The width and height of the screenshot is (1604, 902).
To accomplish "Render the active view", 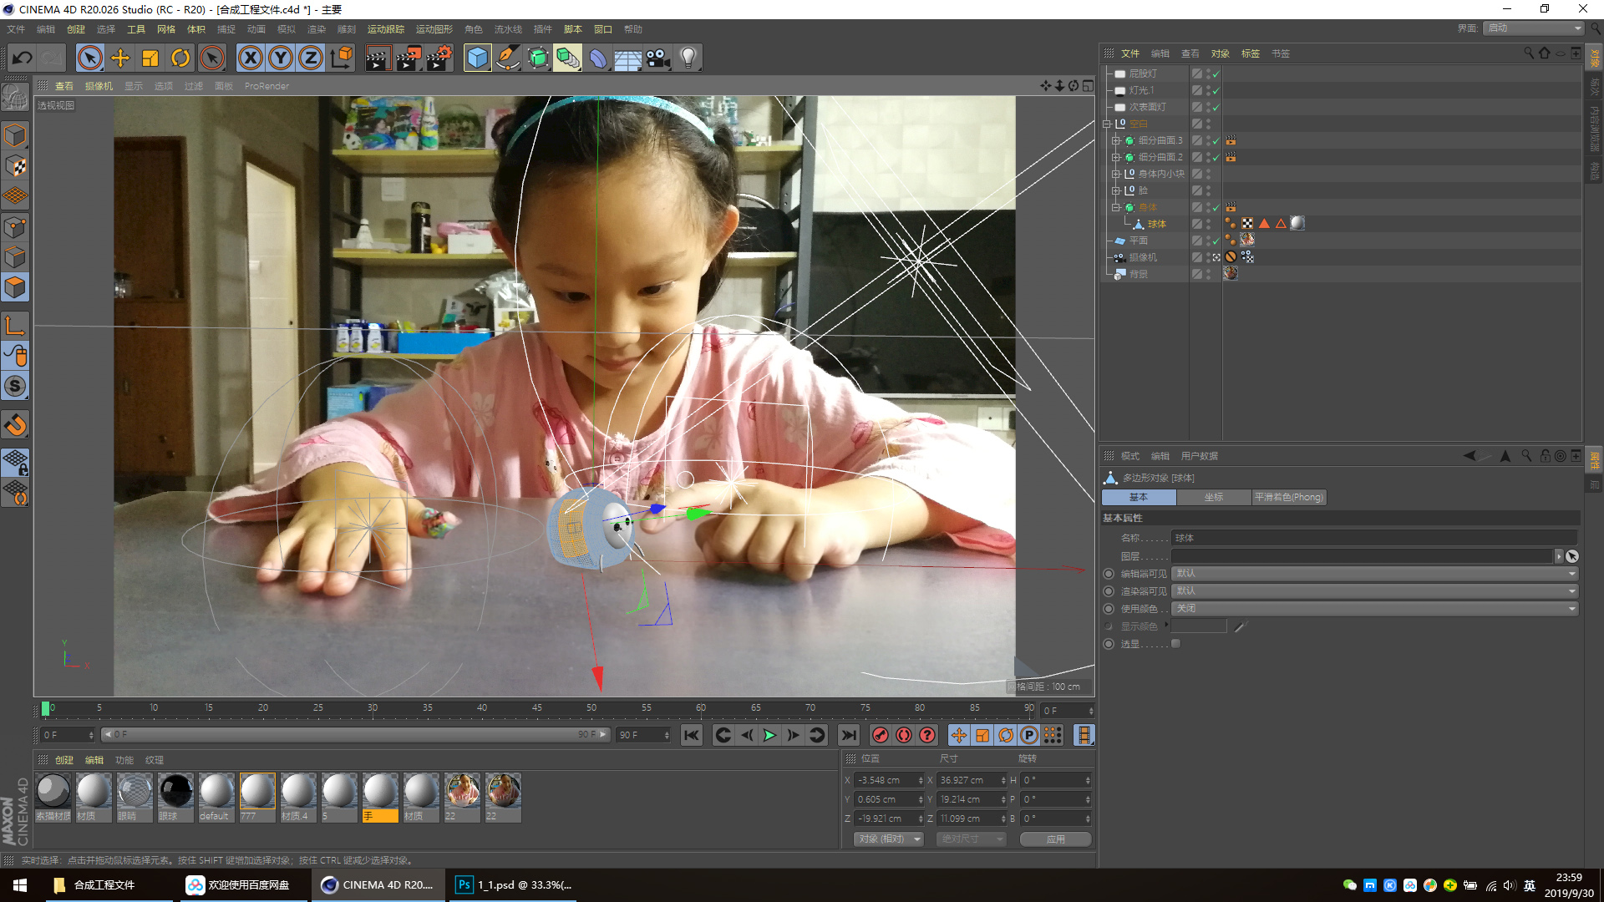I will tap(378, 58).
